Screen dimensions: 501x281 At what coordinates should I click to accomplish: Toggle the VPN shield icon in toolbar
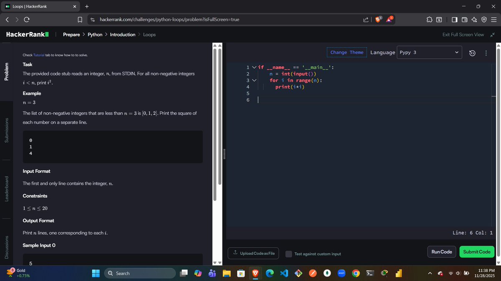484,19
